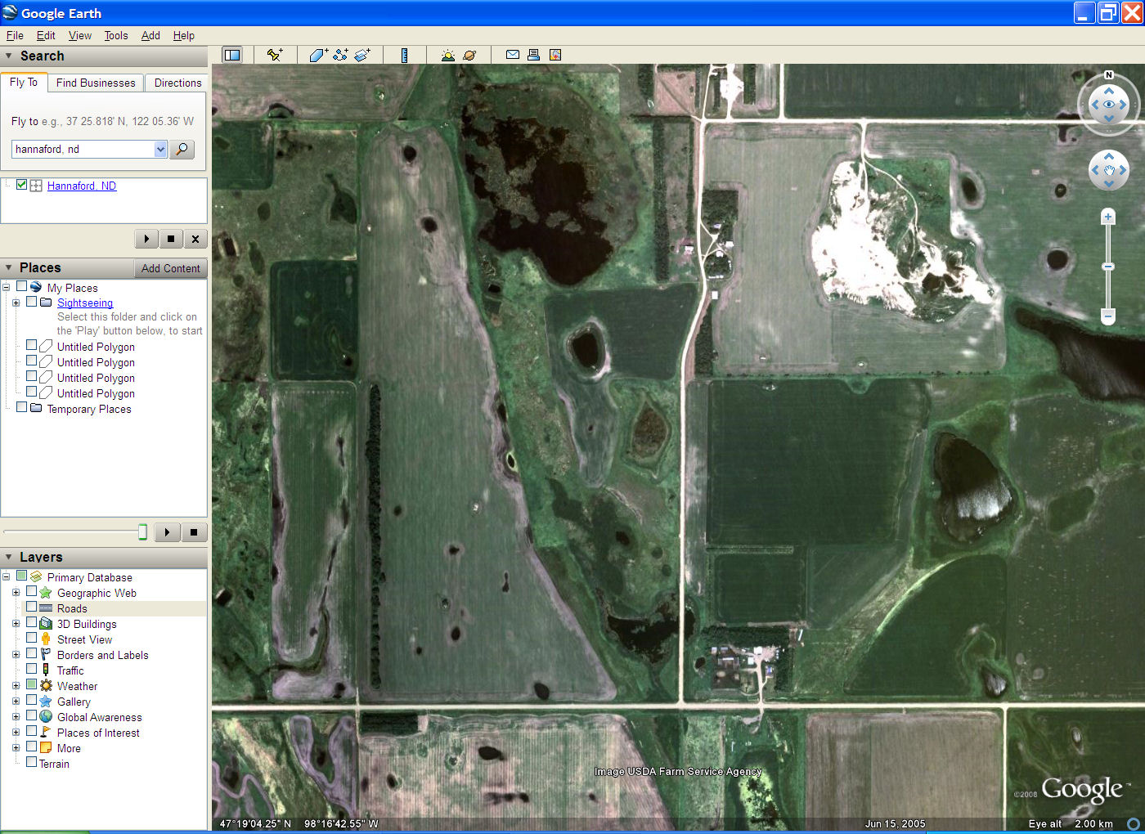Collapse the My Places tree node
The image size is (1145, 834).
pyautogui.click(x=6, y=287)
